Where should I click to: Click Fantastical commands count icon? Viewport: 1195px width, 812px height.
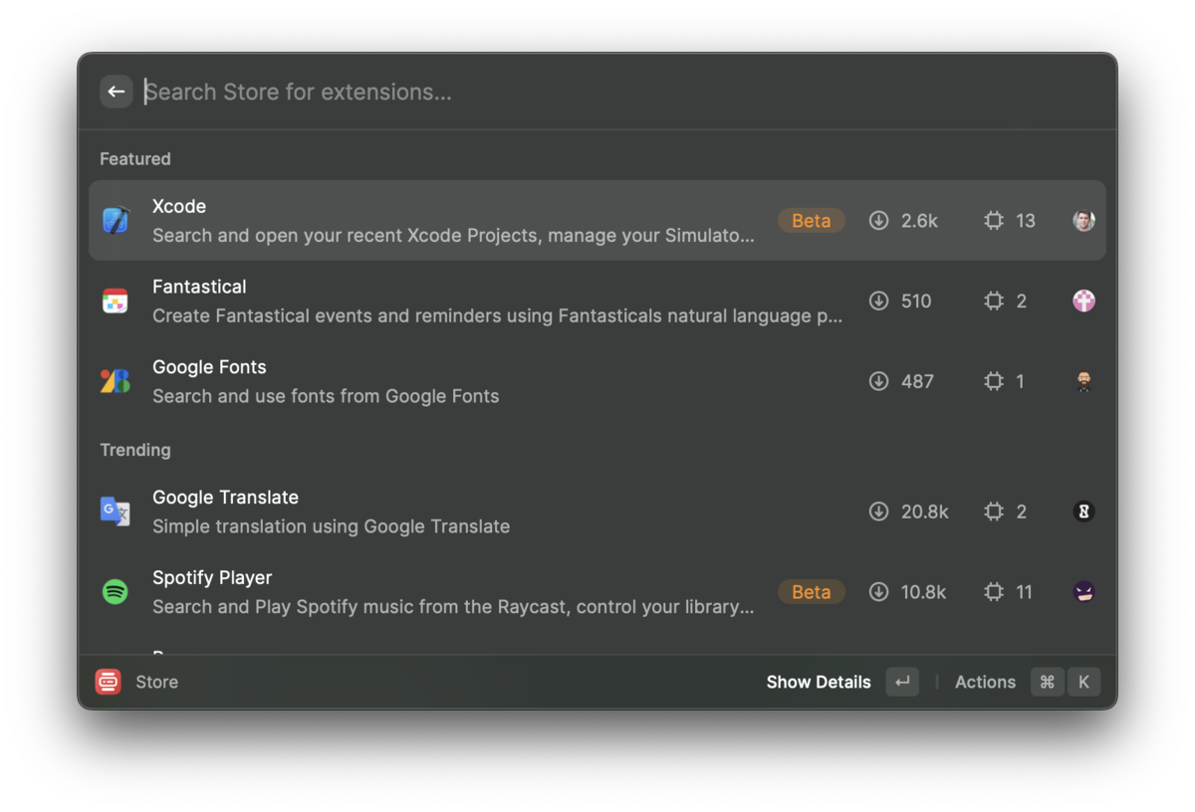click(994, 301)
